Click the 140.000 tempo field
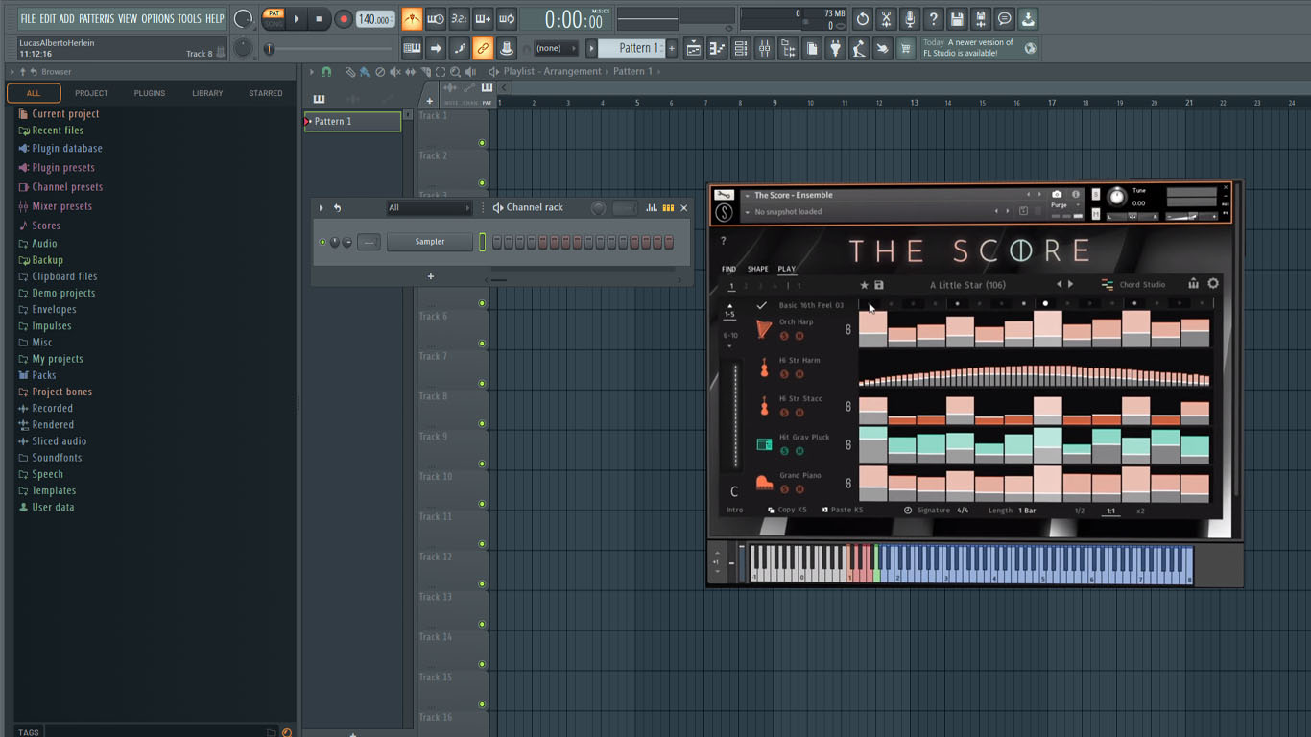This screenshot has height=737, width=1311. click(375, 19)
